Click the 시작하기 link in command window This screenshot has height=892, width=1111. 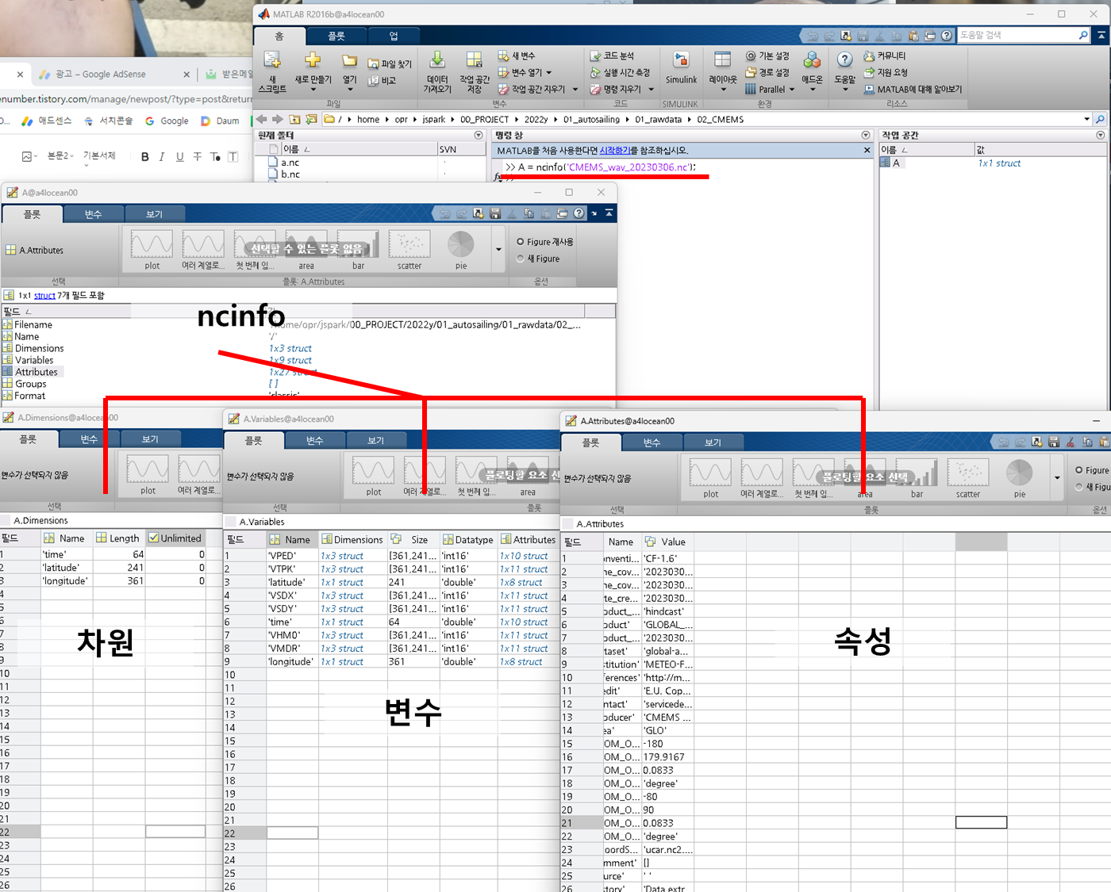click(x=614, y=151)
